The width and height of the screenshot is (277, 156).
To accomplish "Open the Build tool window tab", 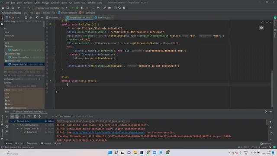I will pos(58,143).
